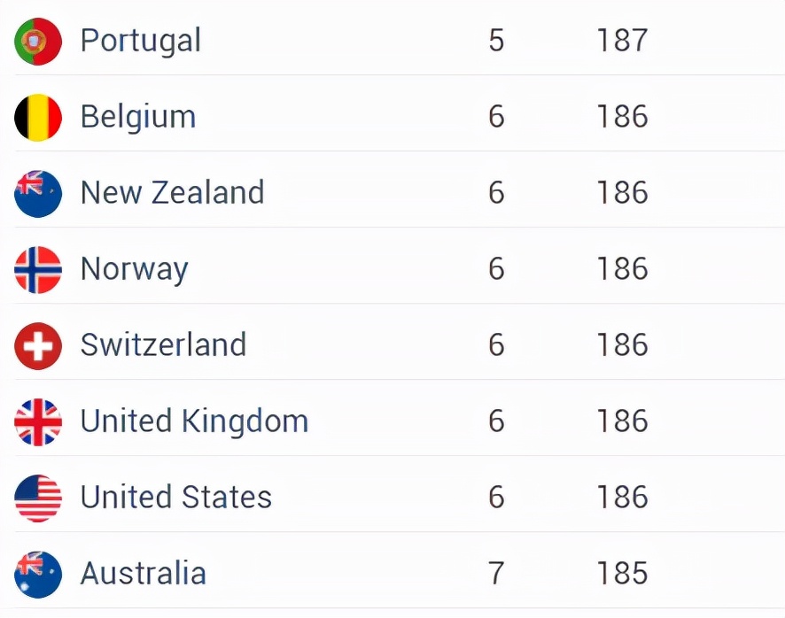Select the United States entry
This screenshot has height=618, width=785.
[176, 497]
